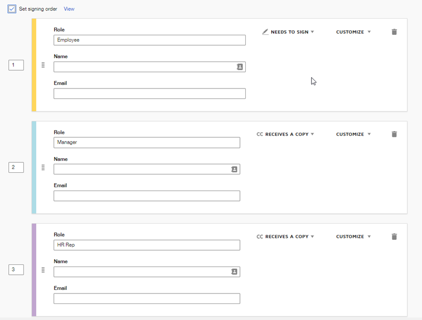Open Customize menu for HR Rep recipient

pos(353,237)
